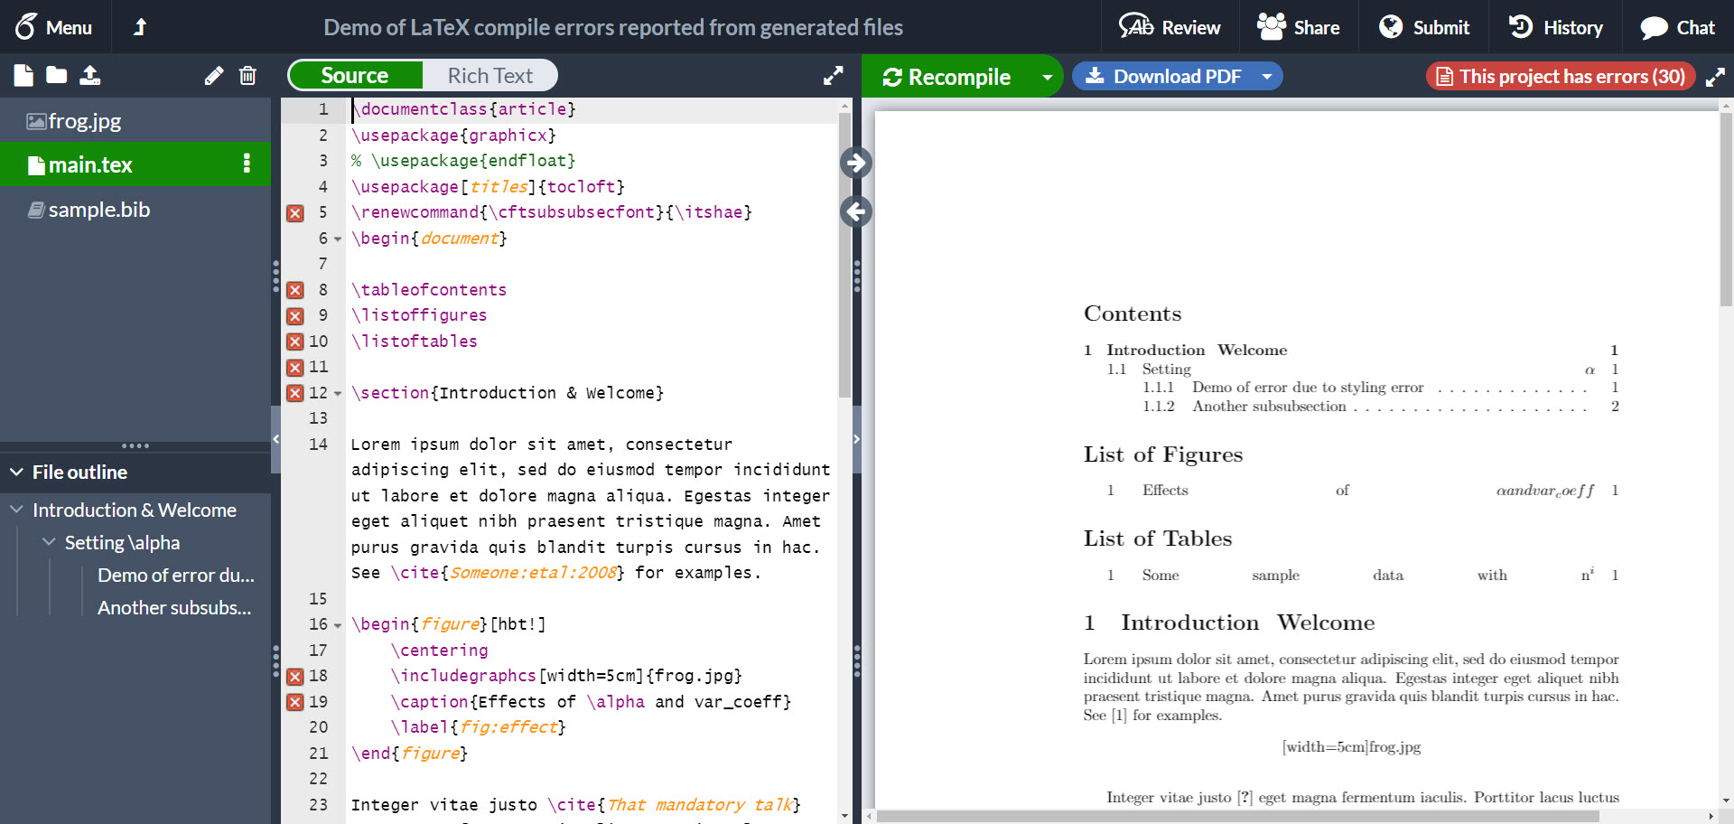Click the go to PDF location arrow
This screenshot has height=824, width=1734.
[x=855, y=163]
